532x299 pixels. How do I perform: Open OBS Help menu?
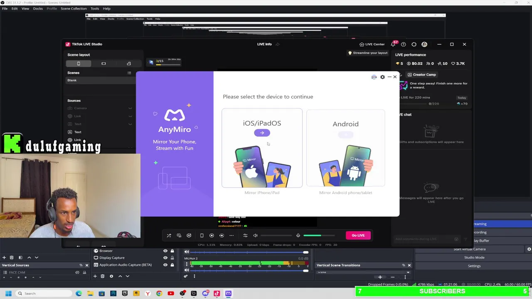tap(107, 8)
